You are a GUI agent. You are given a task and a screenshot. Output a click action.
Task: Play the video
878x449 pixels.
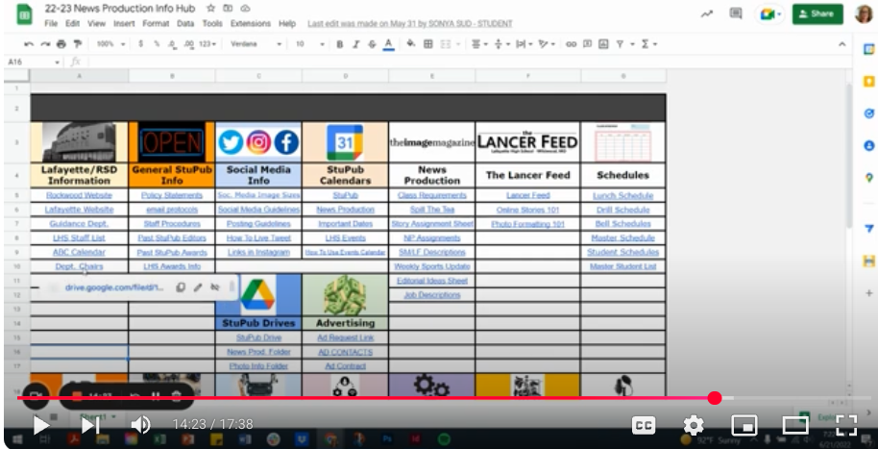pyautogui.click(x=41, y=425)
